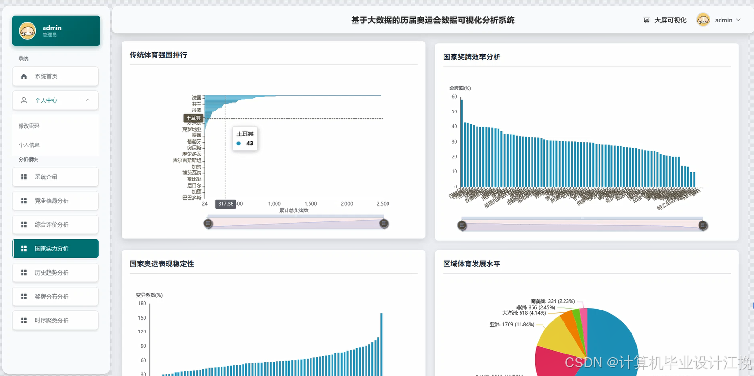This screenshot has width=754, height=376.
Task: Click the grid icon beside 奖牌分布分析
Action: click(24, 297)
